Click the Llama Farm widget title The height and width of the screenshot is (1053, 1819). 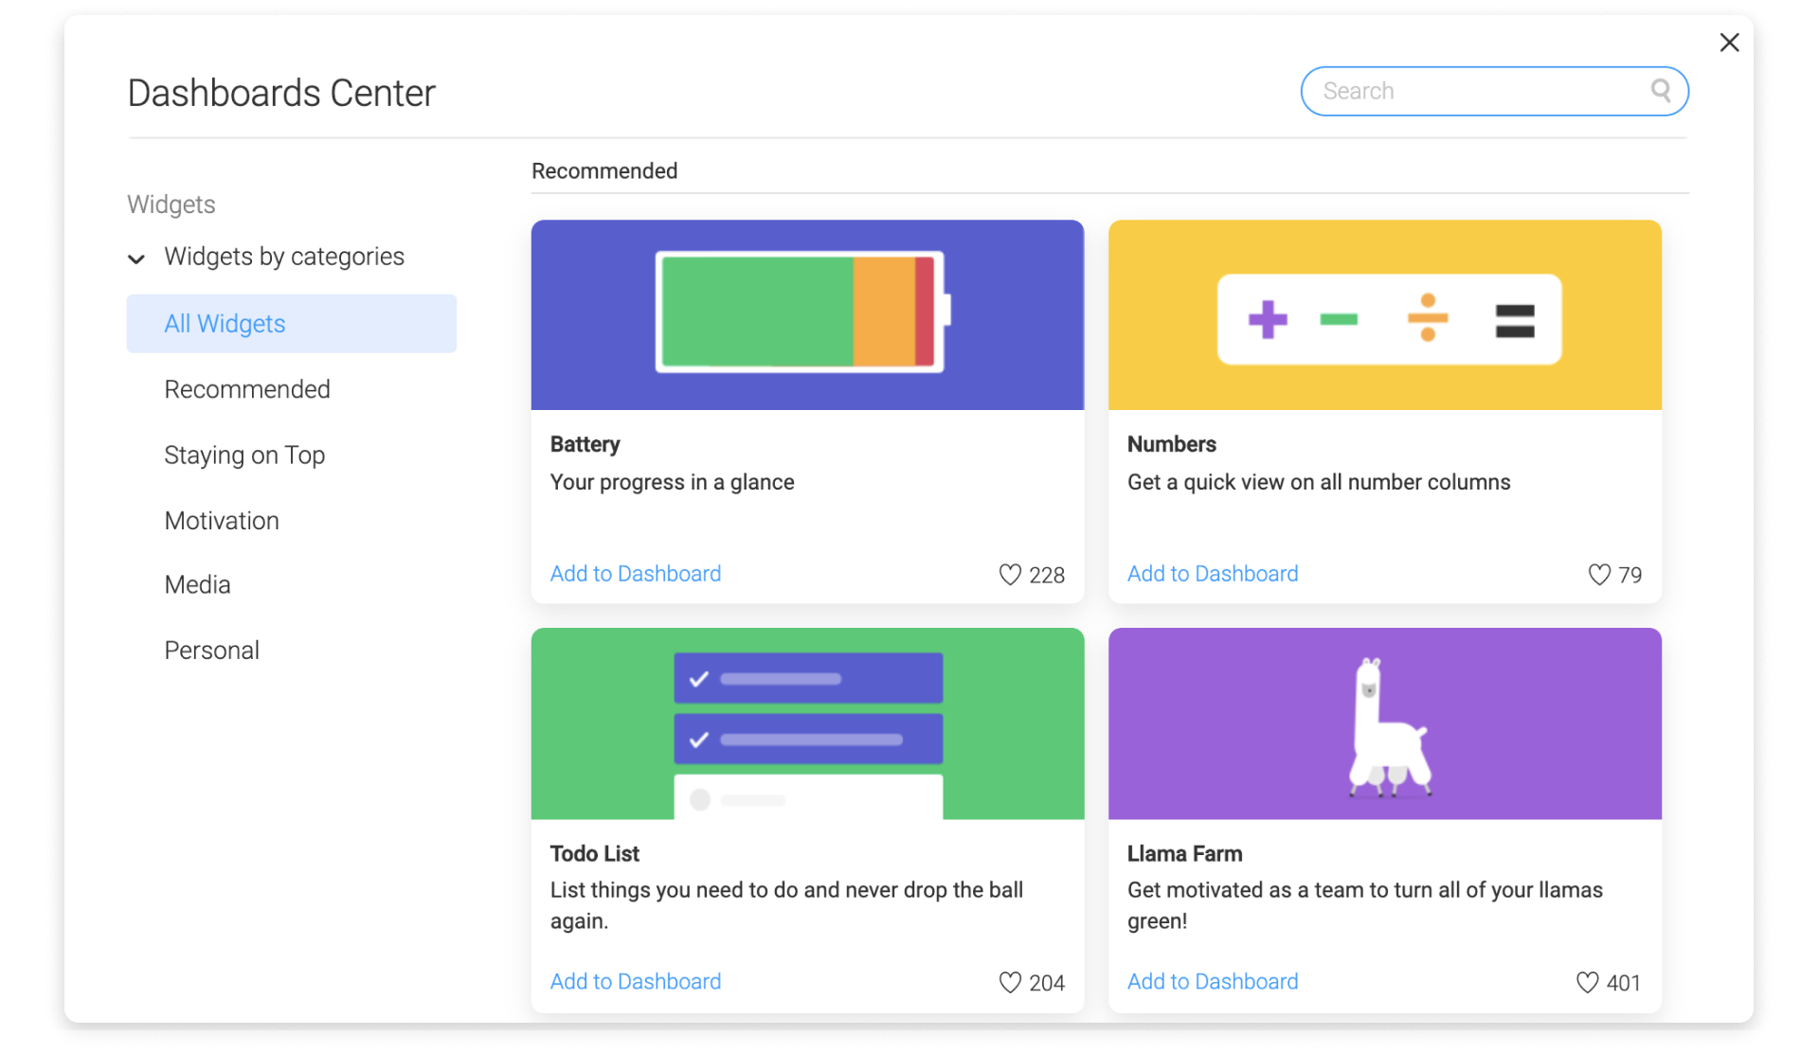[x=1184, y=854]
